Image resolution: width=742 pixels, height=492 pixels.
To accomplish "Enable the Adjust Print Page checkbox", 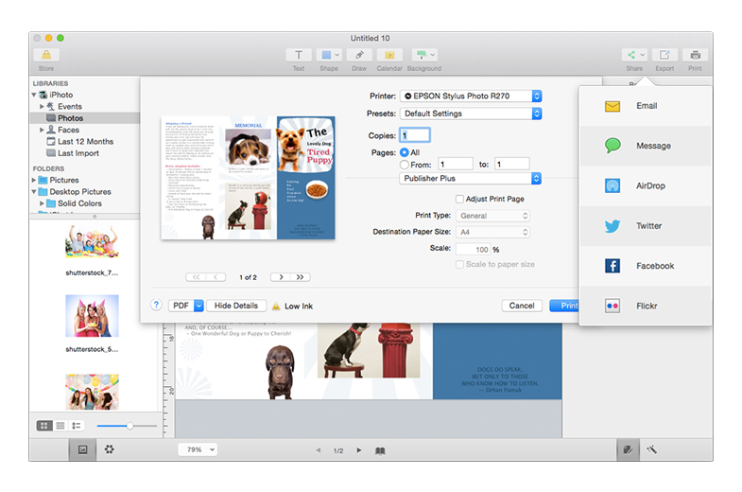I will (459, 200).
